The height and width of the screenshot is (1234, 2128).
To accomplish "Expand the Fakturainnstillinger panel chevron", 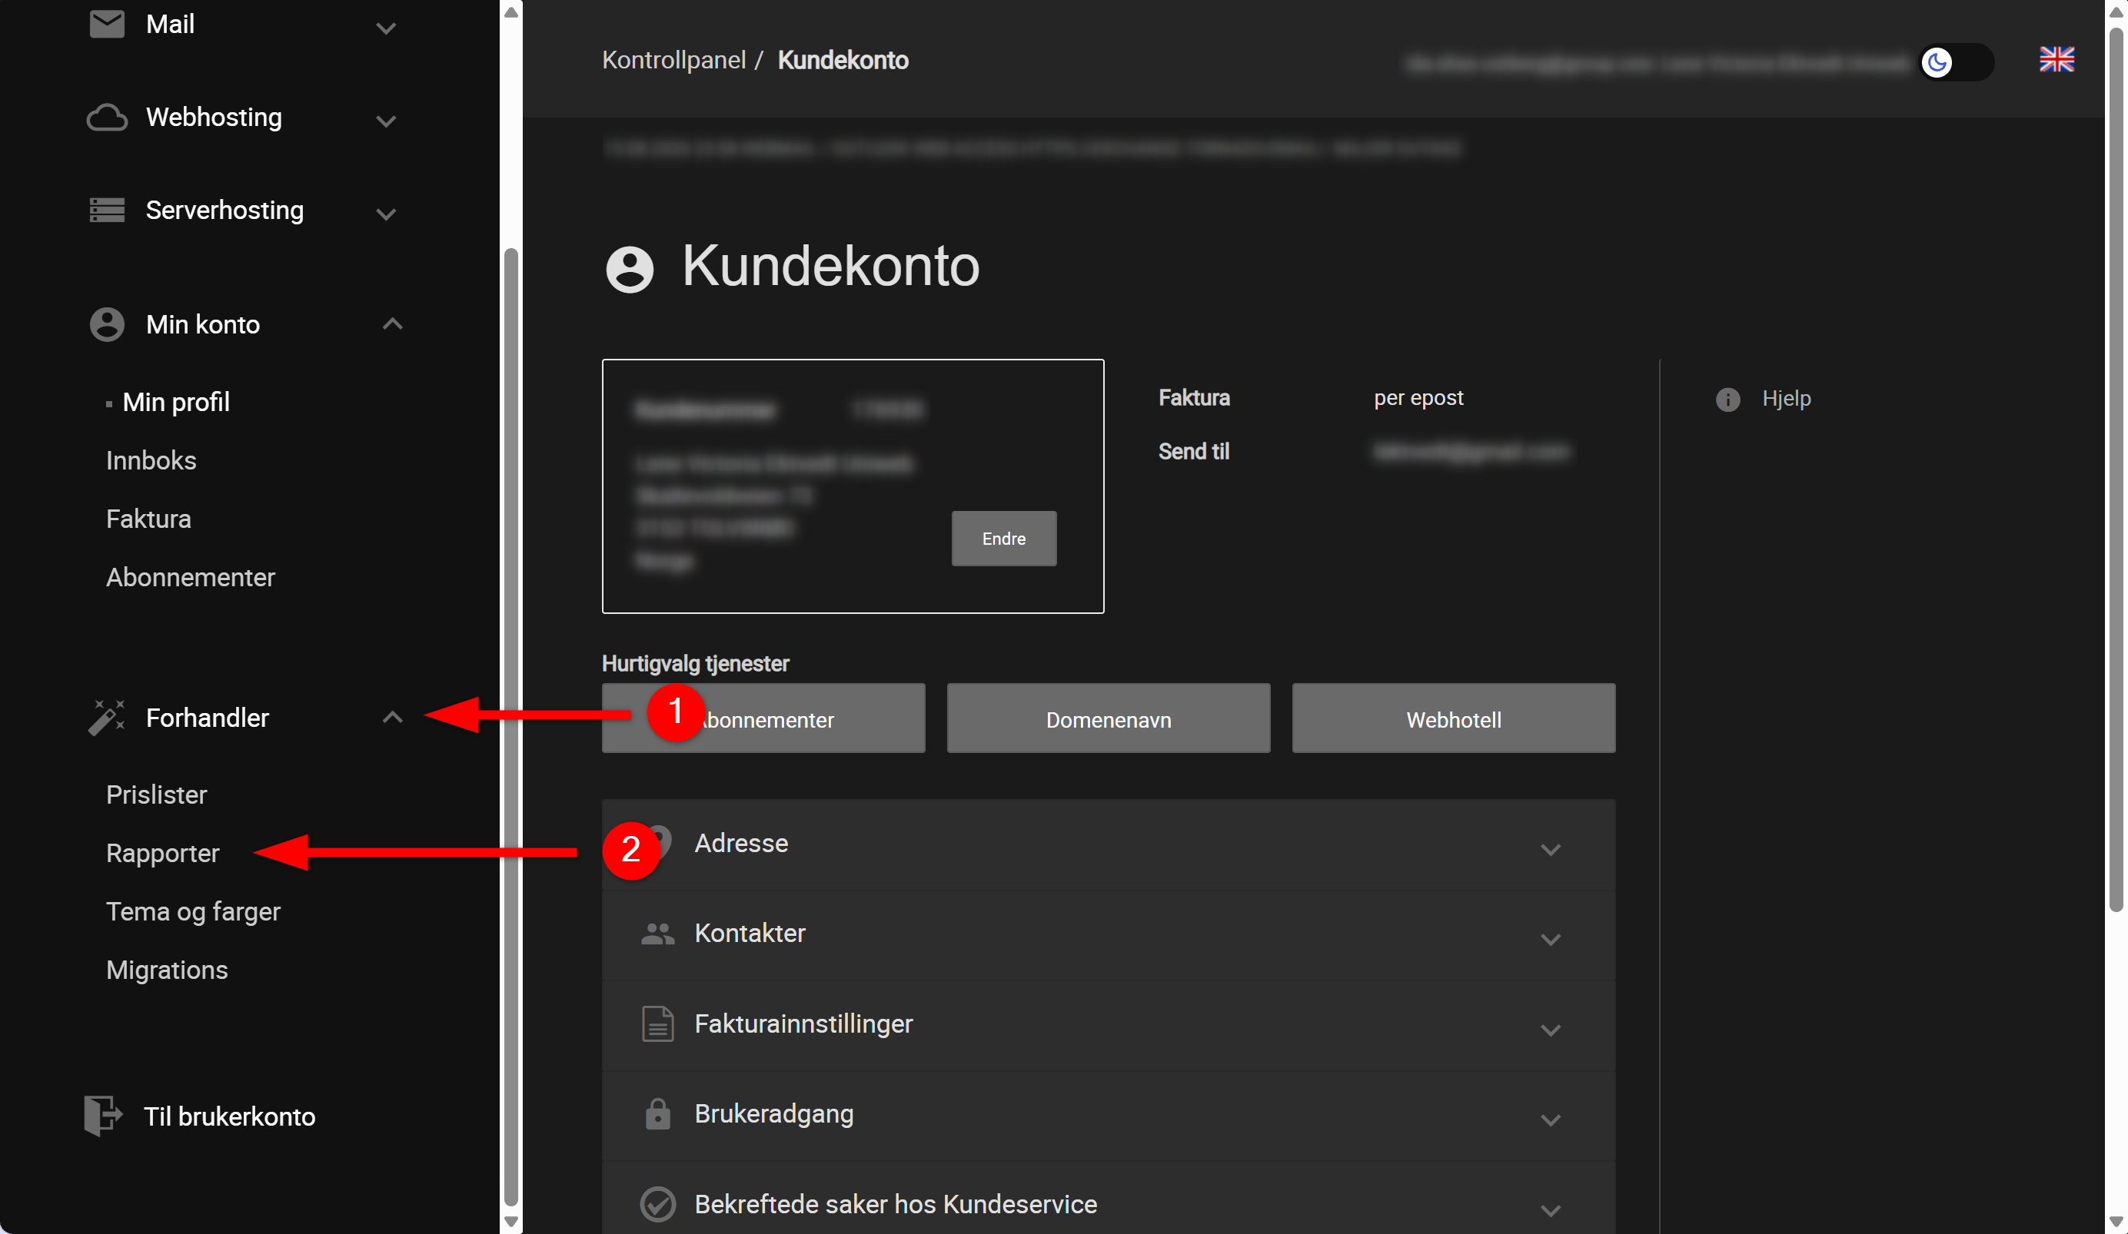I will [1550, 1030].
